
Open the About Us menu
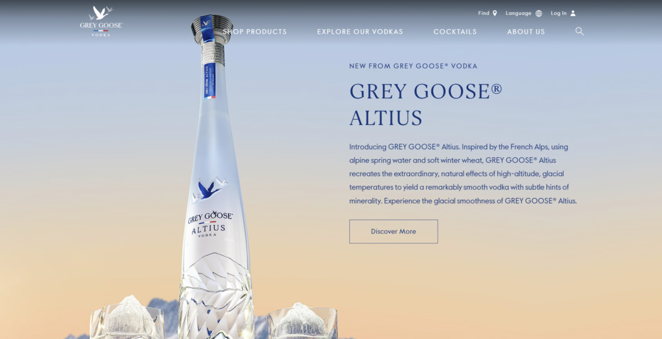tap(526, 32)
